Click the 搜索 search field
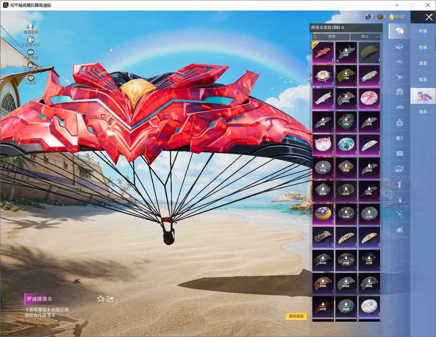Screen dimensions: 436x337 click(x=331, y=37)
